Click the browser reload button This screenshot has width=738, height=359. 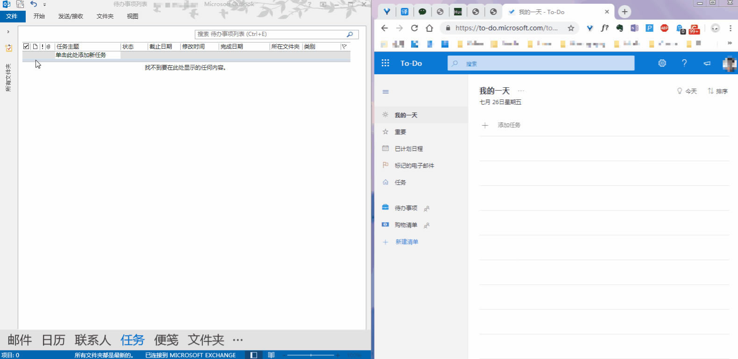[x=414, y=28]
